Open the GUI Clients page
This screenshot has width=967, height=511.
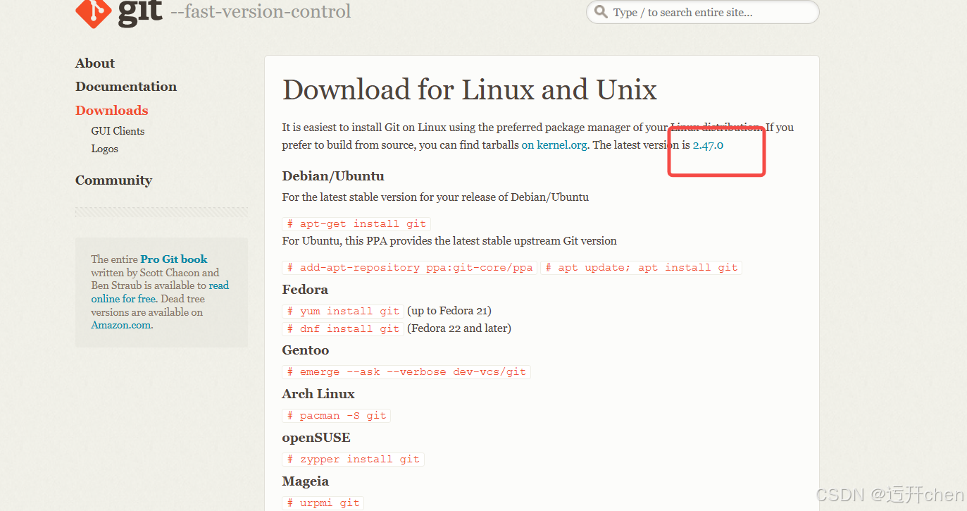(118, 130)
